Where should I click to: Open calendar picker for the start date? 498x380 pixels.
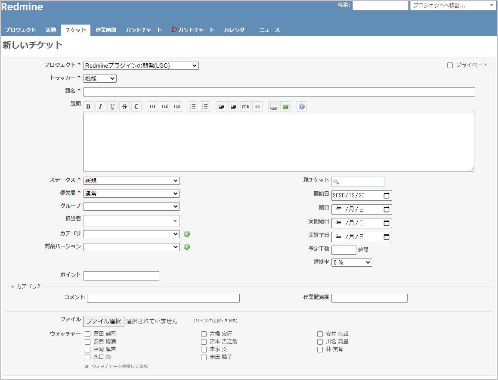pos(387,196)
